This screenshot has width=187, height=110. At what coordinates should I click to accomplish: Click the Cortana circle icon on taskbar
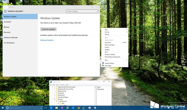click(x=7, y=108)
